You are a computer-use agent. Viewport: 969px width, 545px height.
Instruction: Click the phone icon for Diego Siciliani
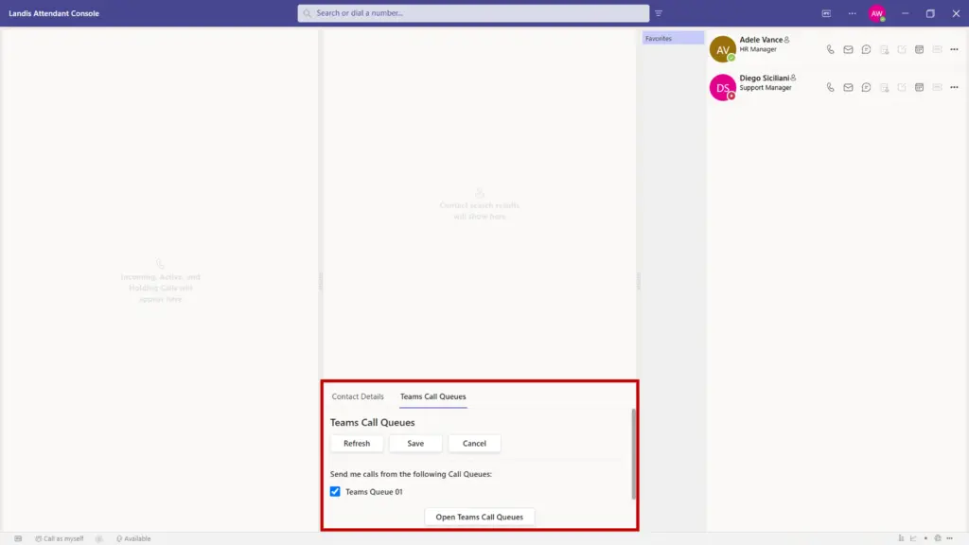coord(830,87)
